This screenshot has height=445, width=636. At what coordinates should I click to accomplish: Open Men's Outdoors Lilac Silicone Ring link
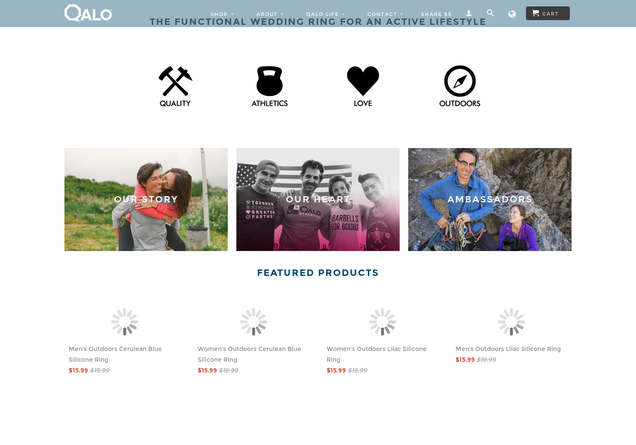[x=508, y=349]
